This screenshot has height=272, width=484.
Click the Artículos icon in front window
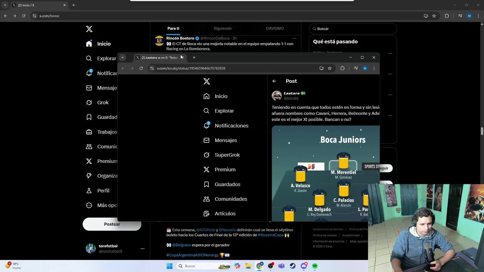pyautogui.click(x=206, y=214)
